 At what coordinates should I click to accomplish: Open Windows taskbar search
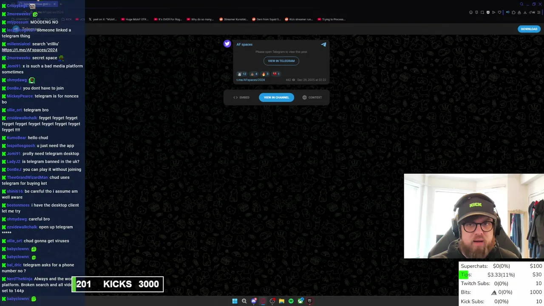click(x=244, y=301)
